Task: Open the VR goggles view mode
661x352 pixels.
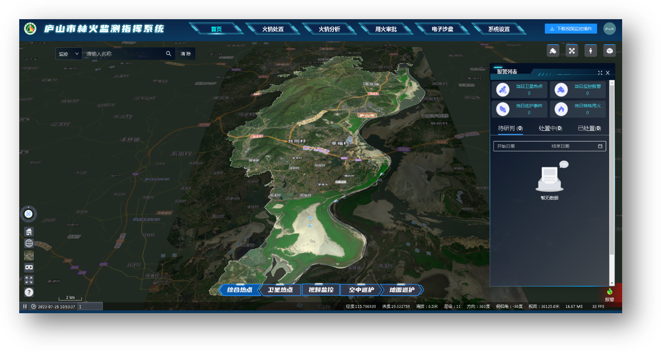Action: click(x=29, y=268)
